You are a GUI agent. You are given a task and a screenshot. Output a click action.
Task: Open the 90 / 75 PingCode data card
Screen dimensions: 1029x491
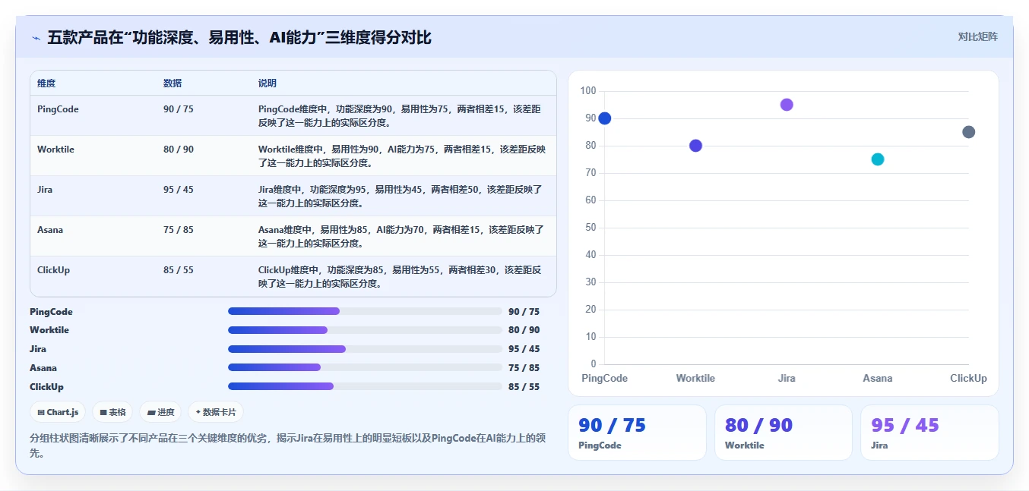point(637,433)
